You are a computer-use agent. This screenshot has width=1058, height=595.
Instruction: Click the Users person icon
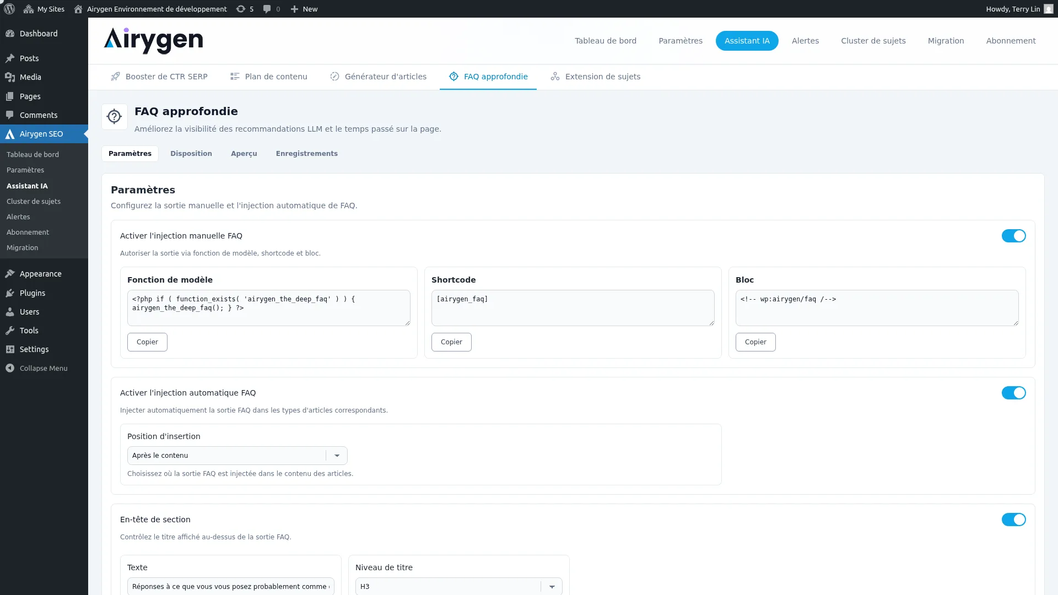10,312
